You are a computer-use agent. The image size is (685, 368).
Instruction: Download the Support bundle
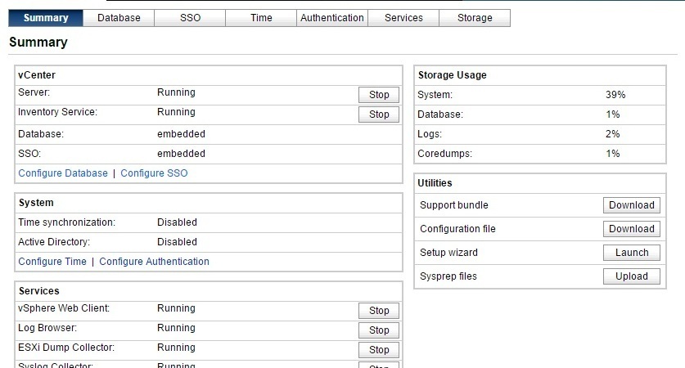coord(632,205)
